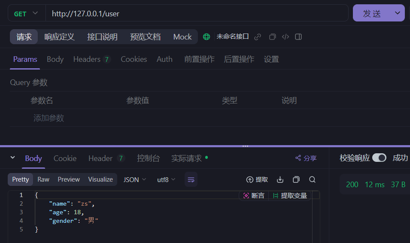Click the URL field with http://127.0.0.1/user

(x=197, y=13)
